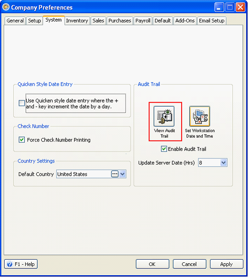The width and height of the screenshot is (248, 277).
Task: Click the 'Update Server Date (Hrs)' label
Action: [x=166, y=163]
